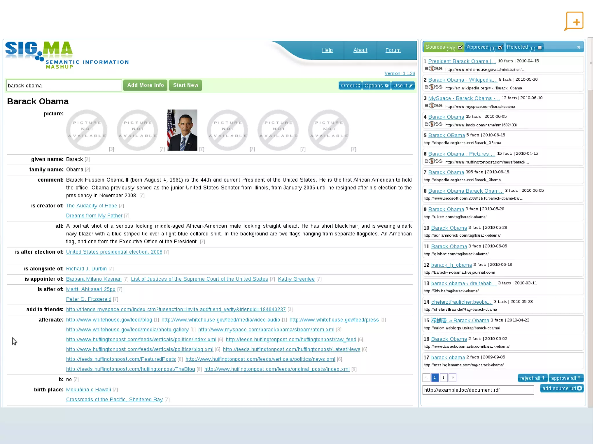Image resolution: width=593 pixels, height=444 pixels.
Task: Click the approve all button
Action: point(566,378)
